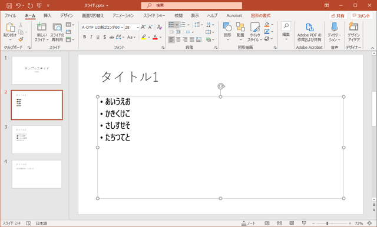Clear all formatting icon
This screenshot has width=377, height=227.
pyautogui.click(x=160, y=27)
